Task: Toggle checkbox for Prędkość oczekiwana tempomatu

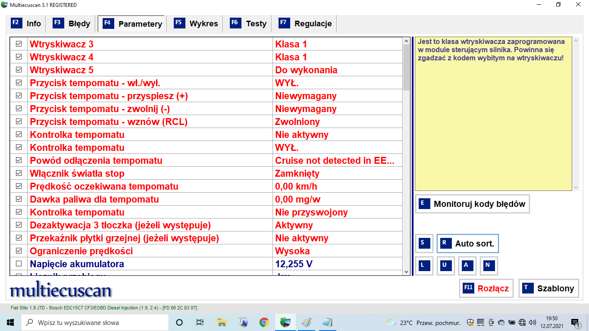Action: click(x=19, y=186)
